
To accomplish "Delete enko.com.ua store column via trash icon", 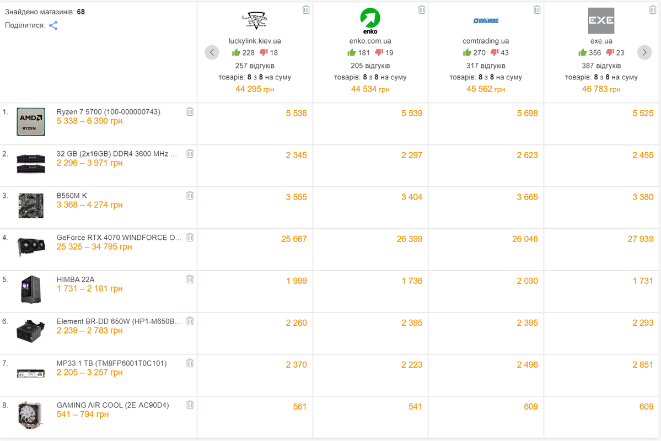I will pos(422,9).
